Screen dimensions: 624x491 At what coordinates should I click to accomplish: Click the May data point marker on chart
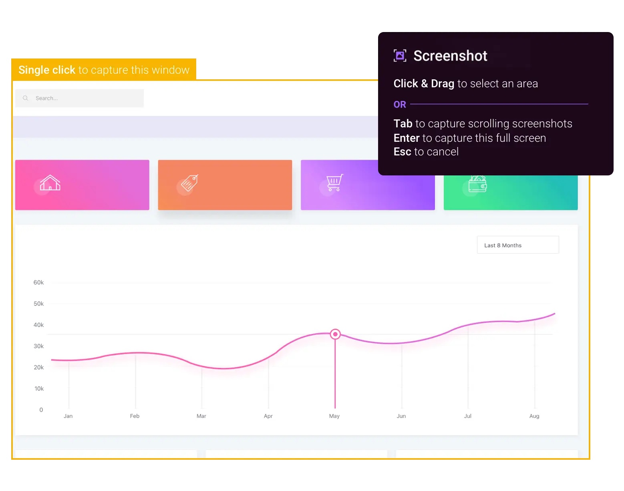[335, 334]
